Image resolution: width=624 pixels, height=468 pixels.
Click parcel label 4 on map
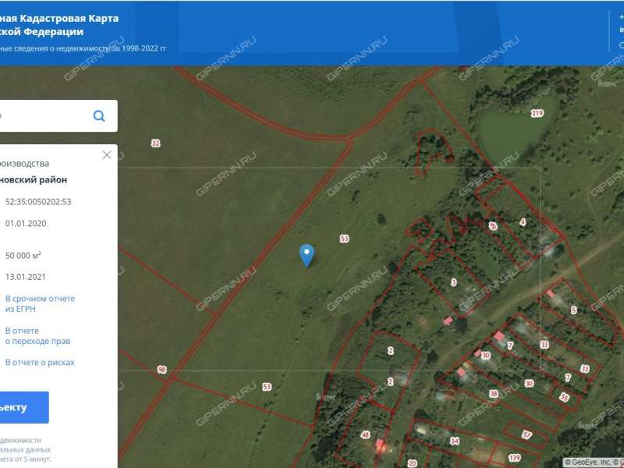523,222
